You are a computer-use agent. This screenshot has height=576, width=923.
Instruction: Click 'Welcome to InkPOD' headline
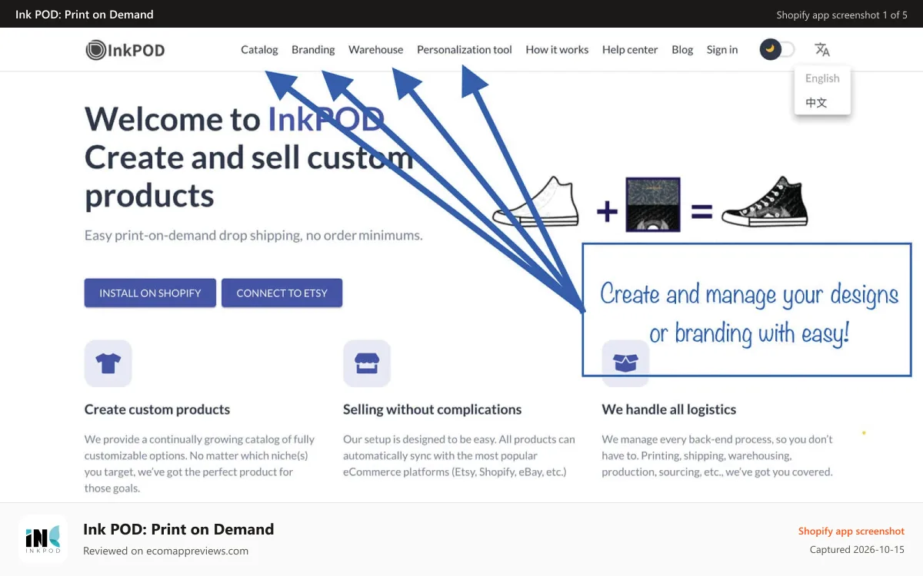(x=234, y=120)
